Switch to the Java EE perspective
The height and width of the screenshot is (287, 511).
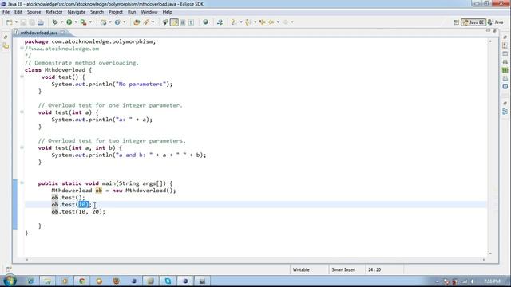(x=473, y=22)
